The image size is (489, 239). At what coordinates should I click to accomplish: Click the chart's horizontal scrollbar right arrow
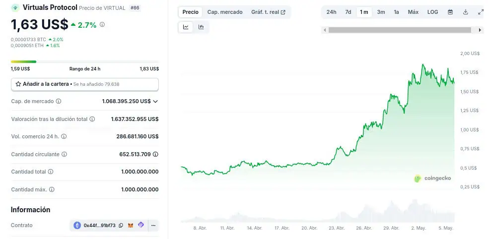point(480,30)
